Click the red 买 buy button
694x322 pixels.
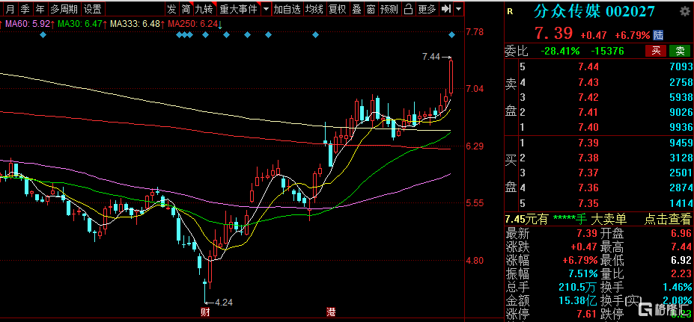[x=656, y=51]
